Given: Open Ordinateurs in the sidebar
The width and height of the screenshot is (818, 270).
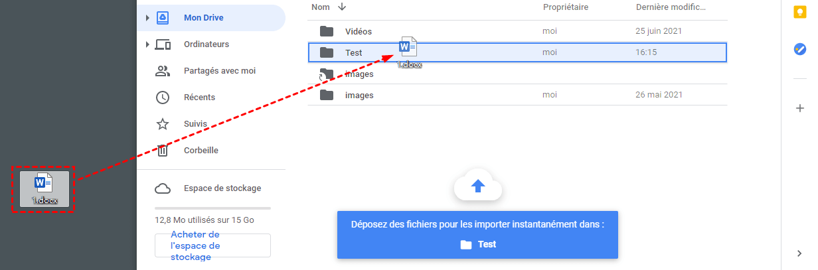Looking at the screenshot, I should pos(206,44).
